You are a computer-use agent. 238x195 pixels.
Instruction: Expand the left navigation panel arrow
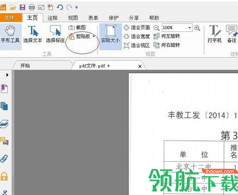click(7, 75)
